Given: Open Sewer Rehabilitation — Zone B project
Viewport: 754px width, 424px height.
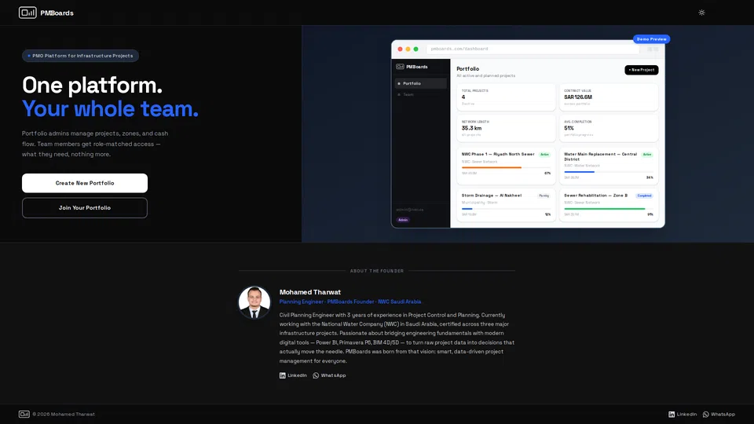Looking at the screenshot, I should coord(609,205).
